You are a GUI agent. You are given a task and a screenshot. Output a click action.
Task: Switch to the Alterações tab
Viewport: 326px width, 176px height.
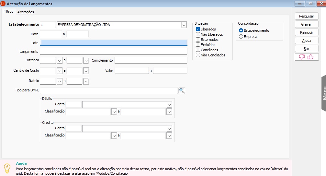[x=26, y=12]
